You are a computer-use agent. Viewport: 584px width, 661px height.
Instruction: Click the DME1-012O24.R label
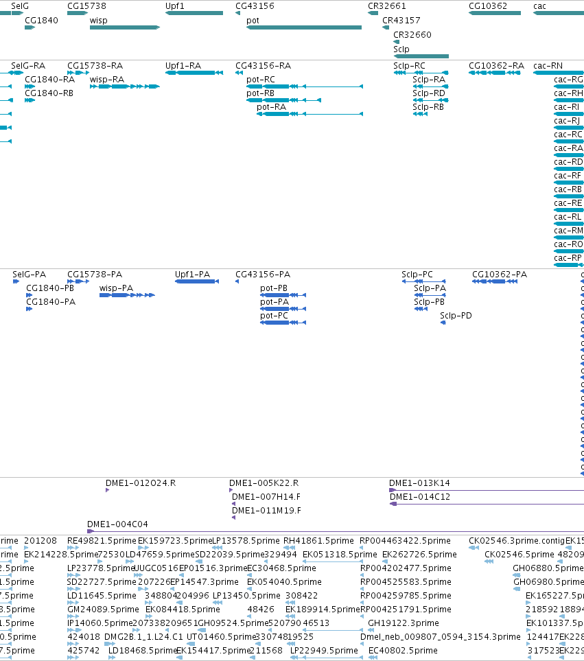click(x=141, y=483)
